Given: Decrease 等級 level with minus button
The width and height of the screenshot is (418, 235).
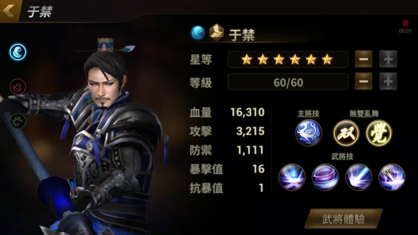Looking at the screenshot, I should click(363, 81).
